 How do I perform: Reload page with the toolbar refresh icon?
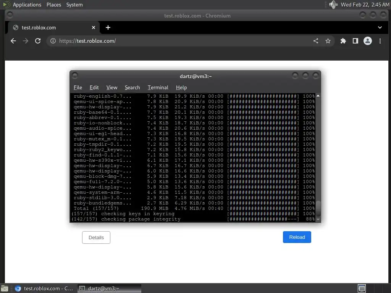pyautogui.click(x=38, y=41)
